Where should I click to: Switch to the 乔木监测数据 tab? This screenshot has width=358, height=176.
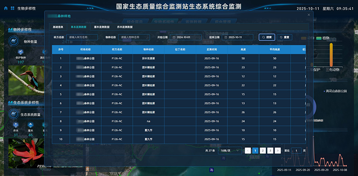(x=125, y=27)
